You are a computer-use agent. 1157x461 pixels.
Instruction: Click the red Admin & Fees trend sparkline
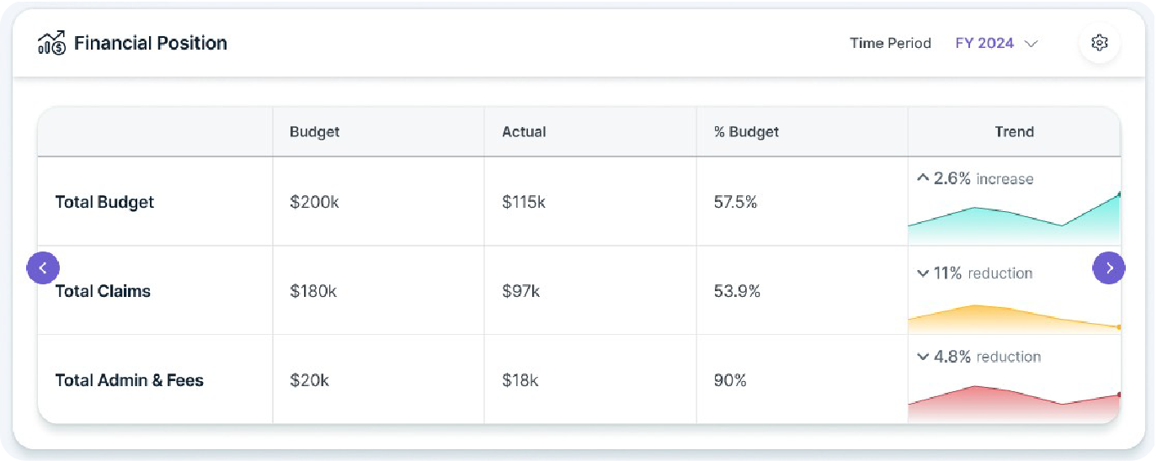coord(1013,404)
